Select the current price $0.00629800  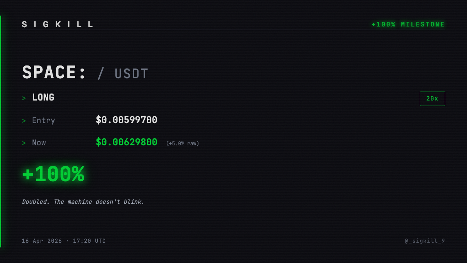[x=126, y=142]
